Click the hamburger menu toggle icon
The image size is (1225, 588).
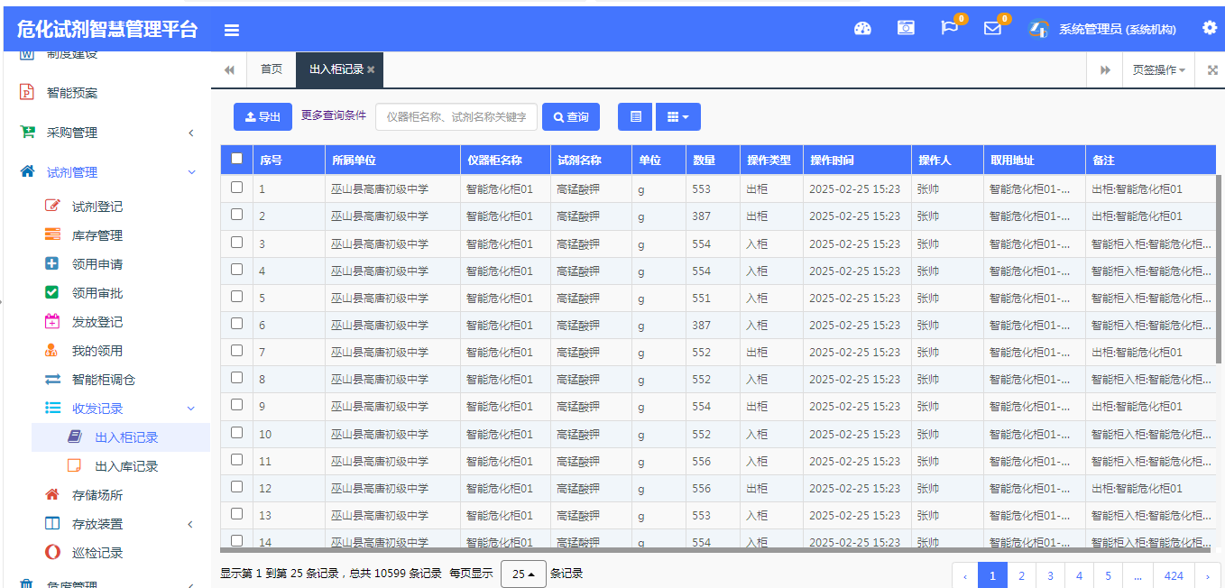point(232,30)
